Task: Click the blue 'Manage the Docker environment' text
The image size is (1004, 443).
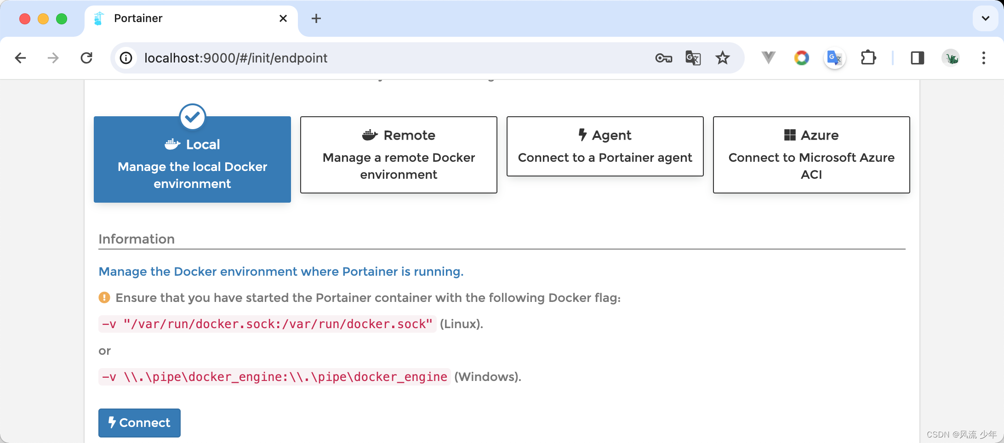Action: [281, 272]
